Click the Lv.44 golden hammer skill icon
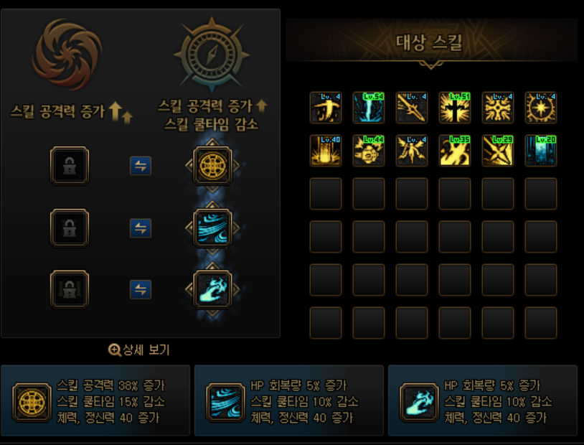This screenshot has height=445, width=584. pyautogui.click(x=369, y=151)
